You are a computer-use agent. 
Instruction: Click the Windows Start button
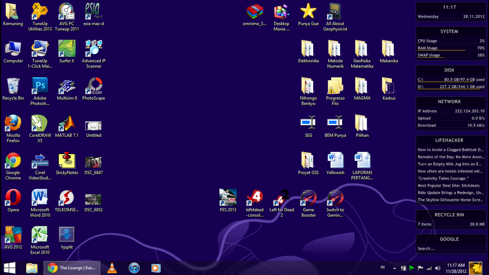tap(9, 268)
